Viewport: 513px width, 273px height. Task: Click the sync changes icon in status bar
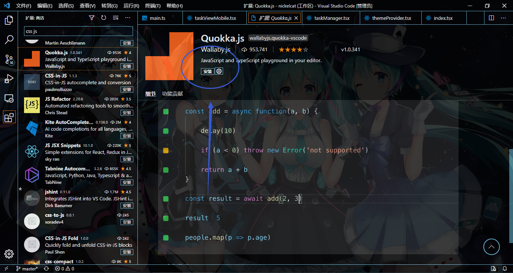coord(46,269)
